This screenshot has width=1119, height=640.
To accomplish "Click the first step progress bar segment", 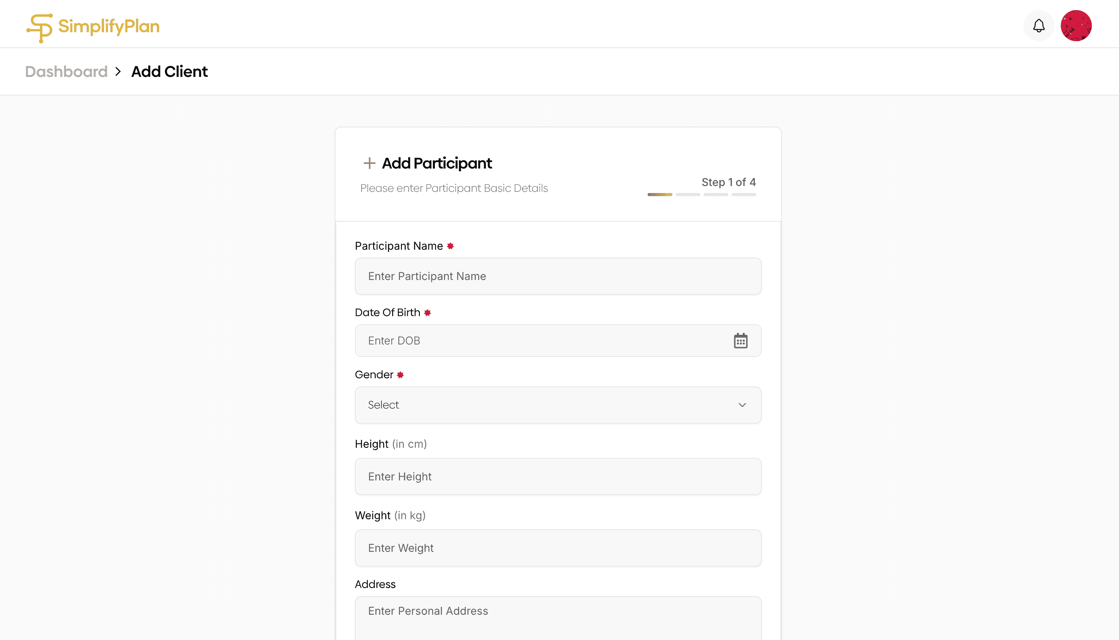I will (659, 194).
